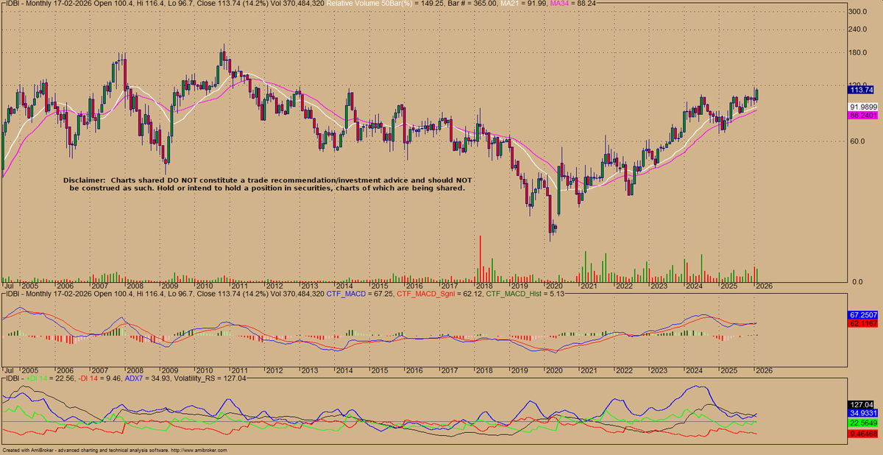
Task: Click the blue 34.9331 ADX value label
Action: pyautogui.click(x=862, y=414)
